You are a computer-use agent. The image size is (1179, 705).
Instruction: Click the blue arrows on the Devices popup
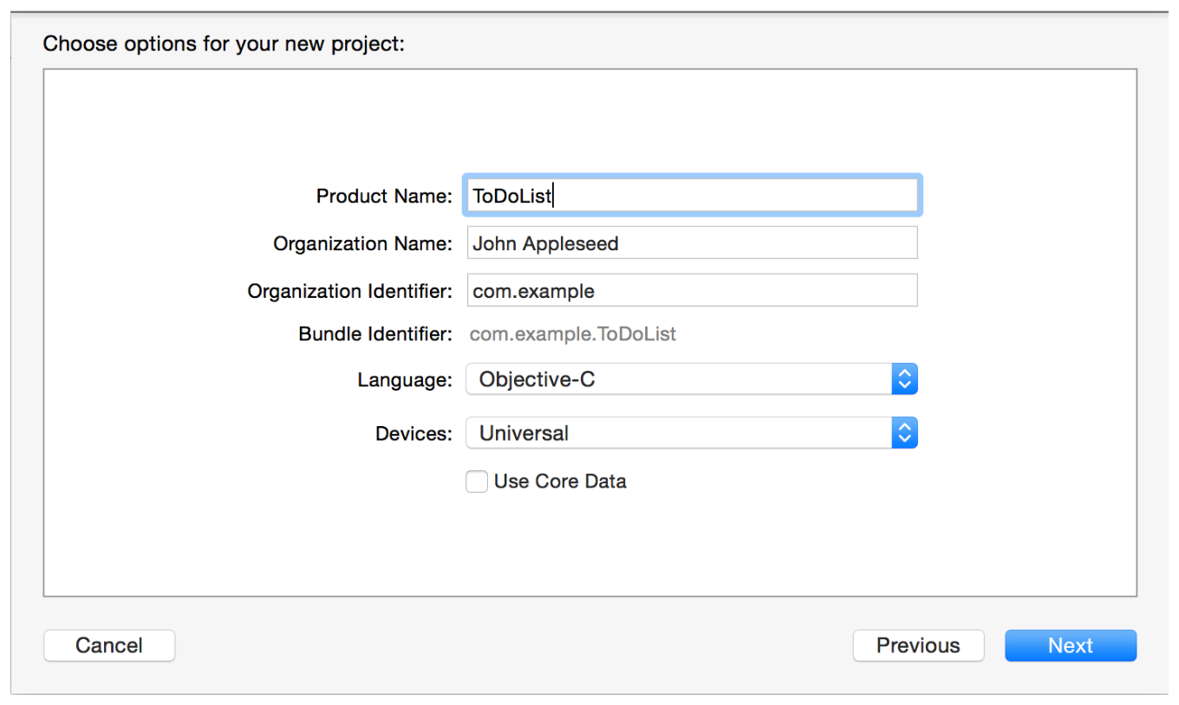pos(904,433)
